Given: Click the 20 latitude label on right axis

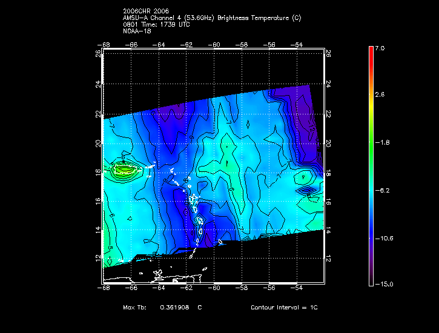Looking at the screenshot, I should pyautogui.click(x=329, y=144).
